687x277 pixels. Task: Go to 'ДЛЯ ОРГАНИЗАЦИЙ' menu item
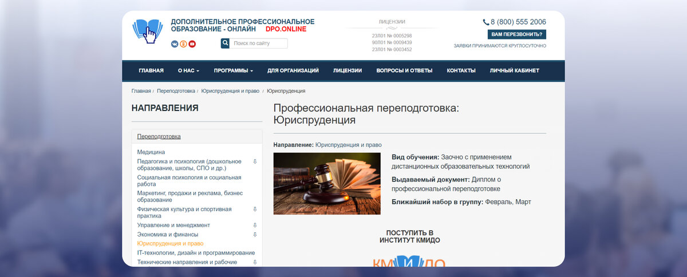point(293,71)
